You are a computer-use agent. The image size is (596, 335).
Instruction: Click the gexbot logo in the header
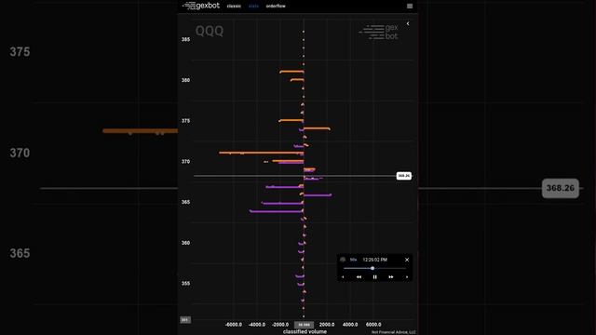[201, 6]
